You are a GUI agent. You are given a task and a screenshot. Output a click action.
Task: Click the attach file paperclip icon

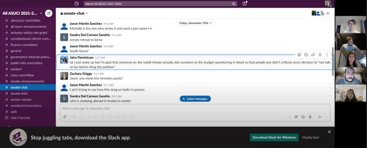tap(310, 117)
